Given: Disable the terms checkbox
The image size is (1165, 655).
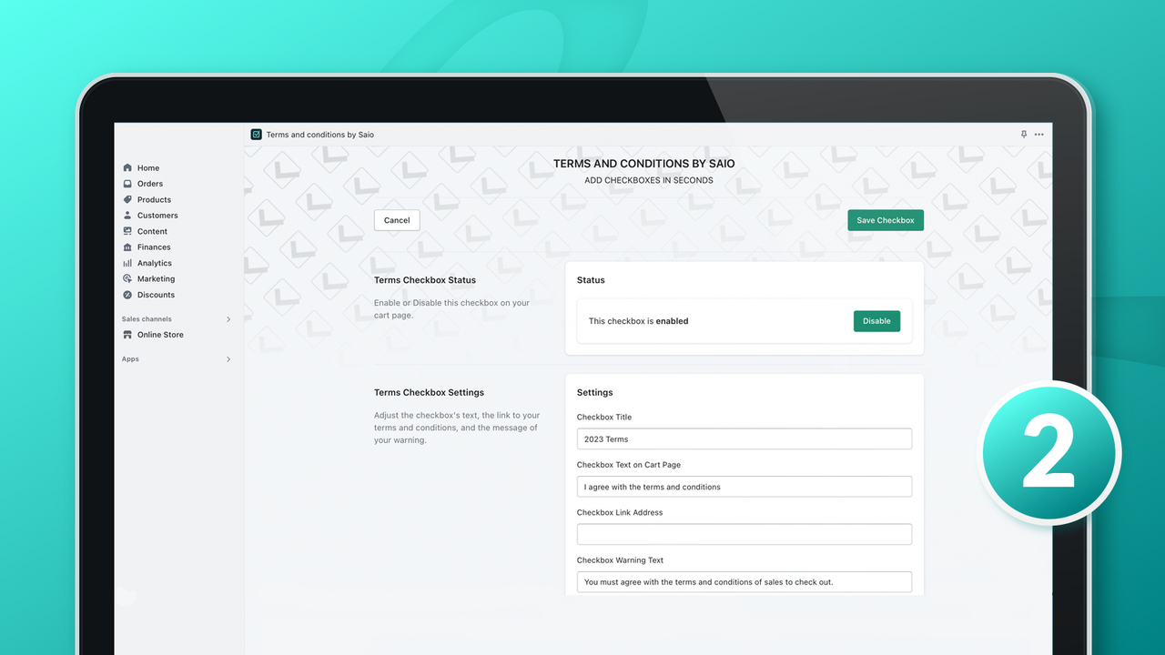Looking at the screenshot, I should (876, 321).
